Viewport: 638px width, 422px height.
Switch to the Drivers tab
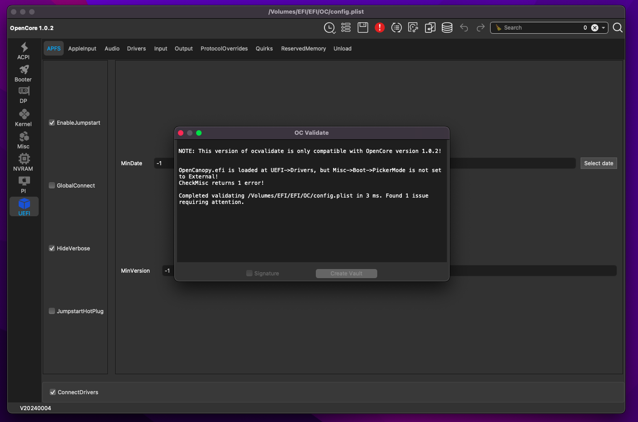click(136, 49)
